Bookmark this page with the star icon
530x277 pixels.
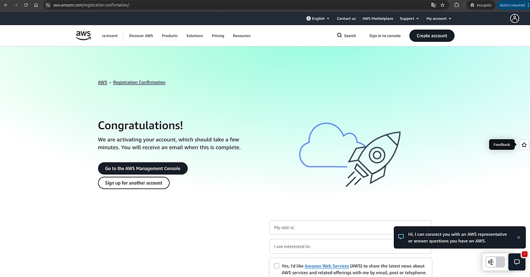pos(443,5)
